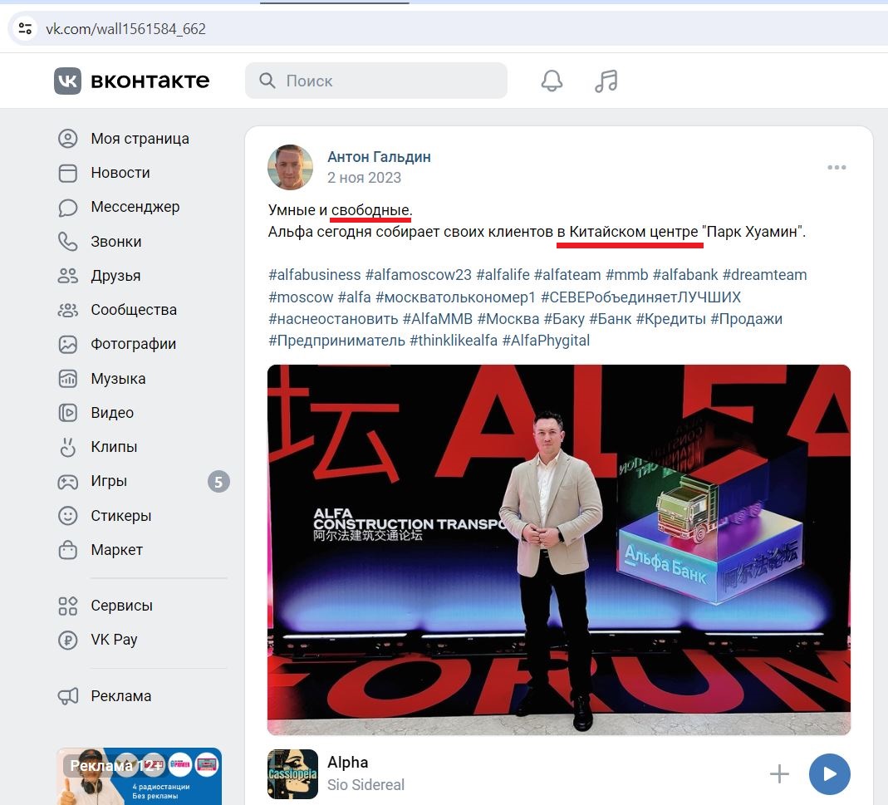
Task: Click the Стикеры smiley icon
Action: click(68, 516)
